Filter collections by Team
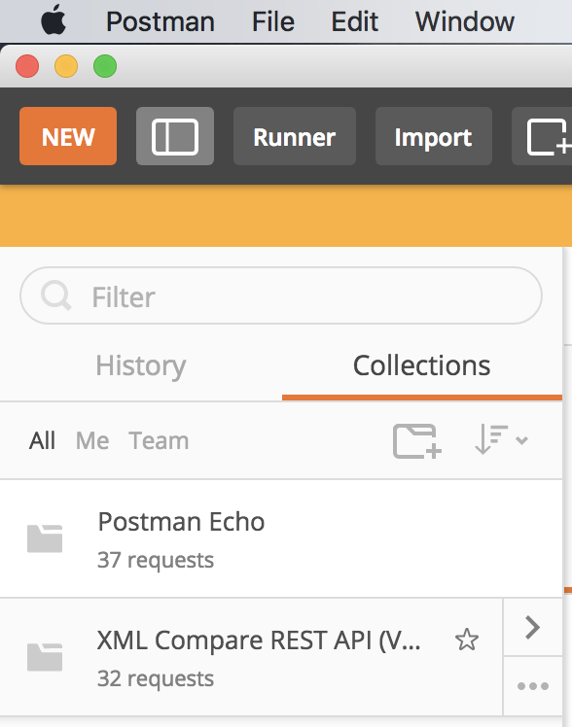572x727 pixels. 159,440
